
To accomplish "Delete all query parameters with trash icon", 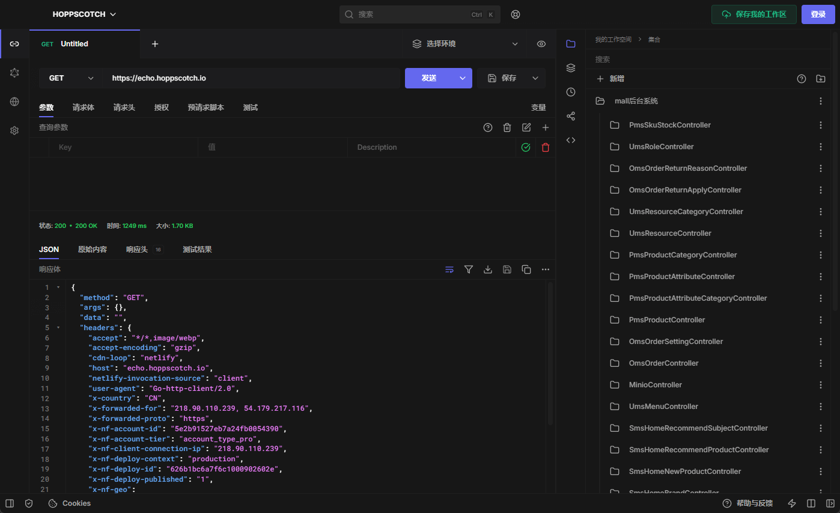I will [x=507, y=127].
